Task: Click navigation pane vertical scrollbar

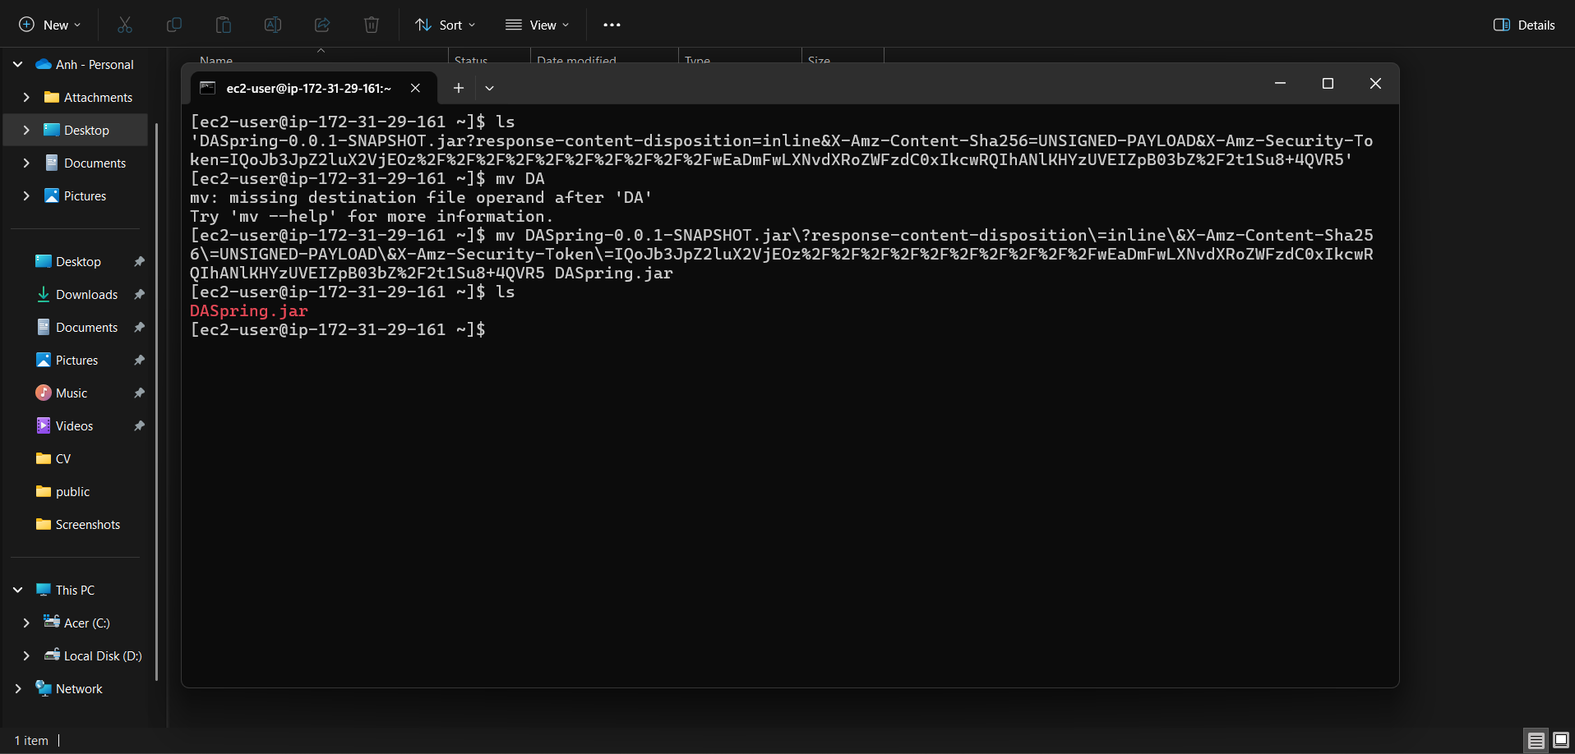Action: (156, 401)
